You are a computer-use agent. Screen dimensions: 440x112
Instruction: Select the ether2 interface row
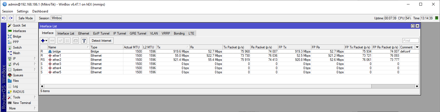pos(229,60)
